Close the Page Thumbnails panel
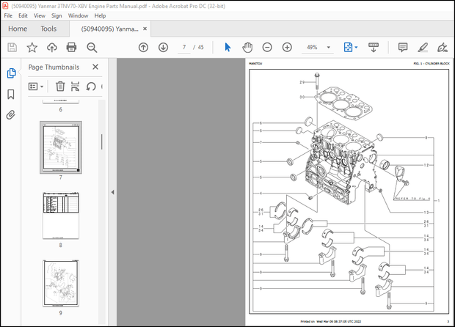 click(95, 67)
